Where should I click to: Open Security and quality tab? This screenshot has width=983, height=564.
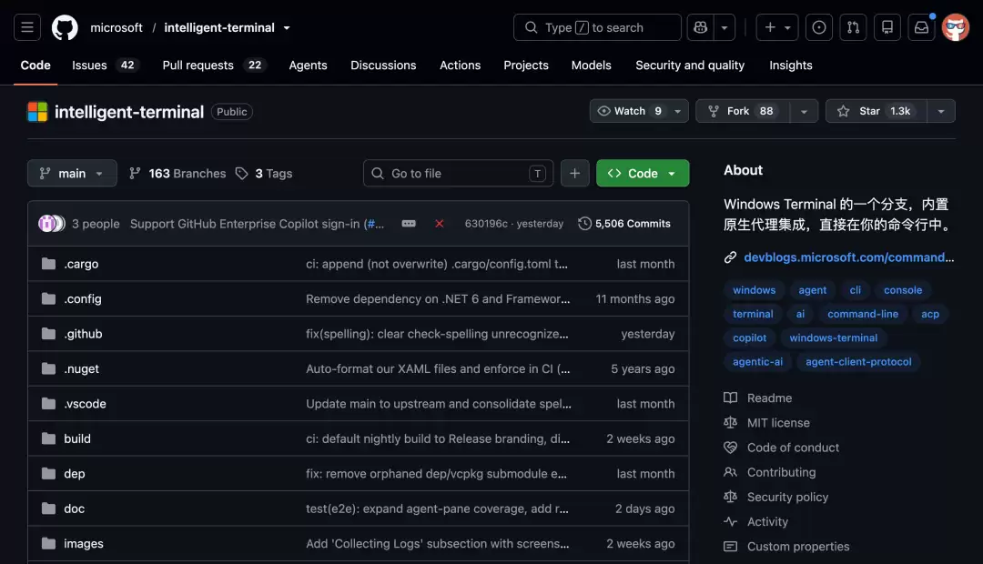[x=690, y=65]
